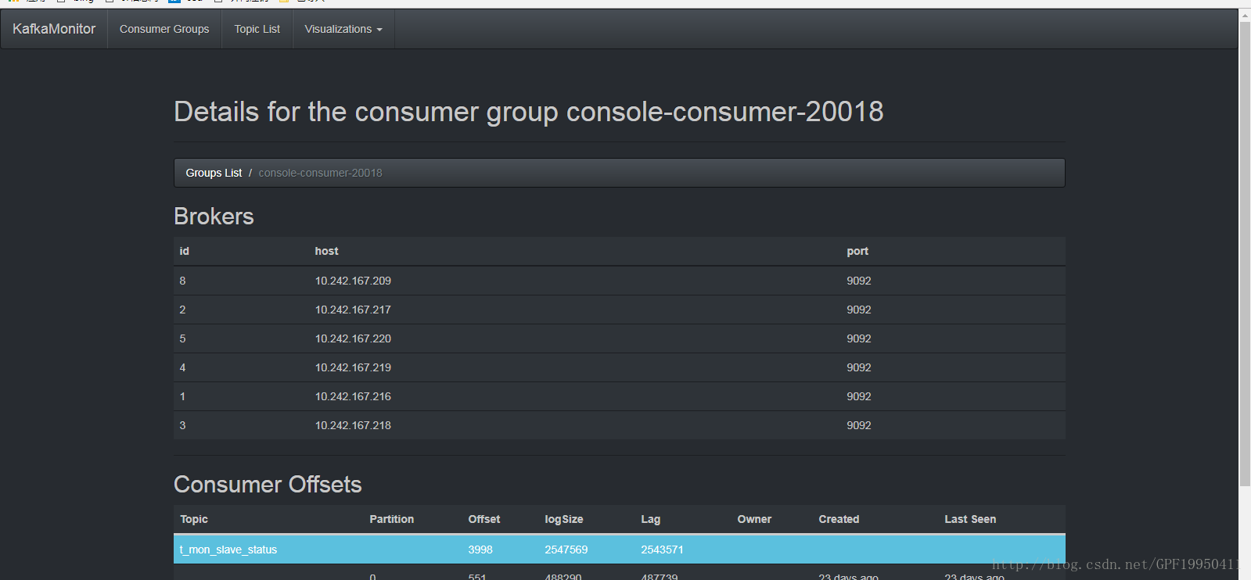Image resolution: width=1251 pixels, height=580 pixels.
Task: Click the Consumer Offsets section heading
Action: pyautogui.click(x=268, y=485)
